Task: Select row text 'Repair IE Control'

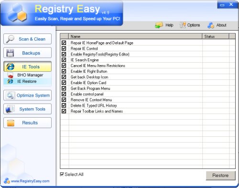Action: 84,48
